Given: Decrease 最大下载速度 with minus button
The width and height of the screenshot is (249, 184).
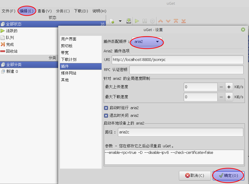Looking at the screenshot, I should pos(221,97).
